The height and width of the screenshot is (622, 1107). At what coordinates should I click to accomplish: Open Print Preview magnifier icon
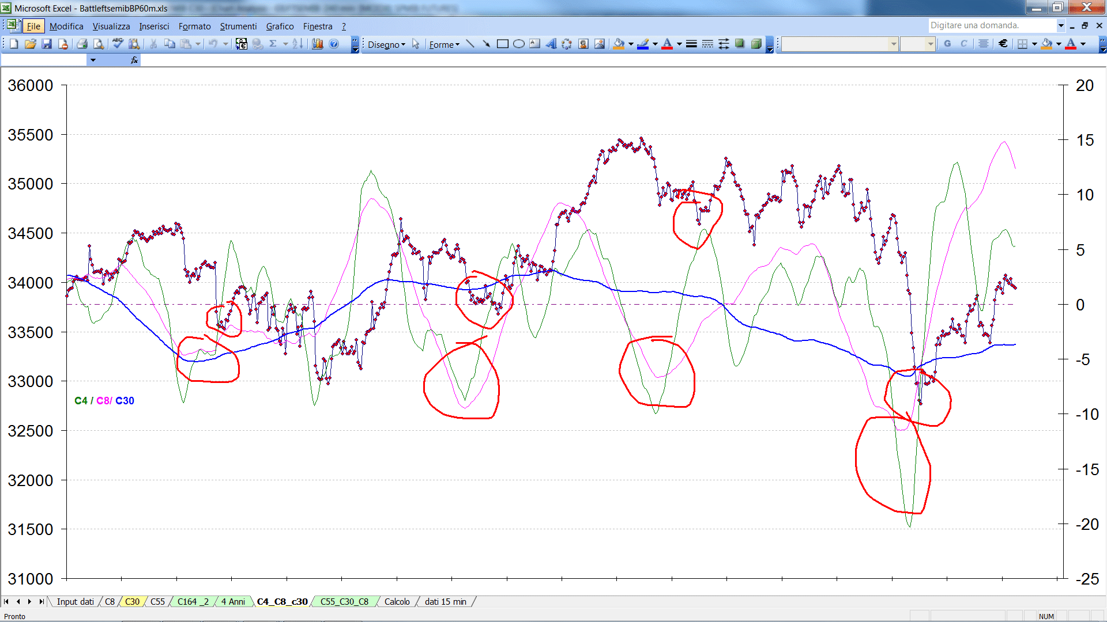click(99, 44)
